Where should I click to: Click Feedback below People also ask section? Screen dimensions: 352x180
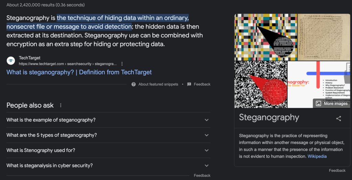pyautogui.click(x=202, y=176)
